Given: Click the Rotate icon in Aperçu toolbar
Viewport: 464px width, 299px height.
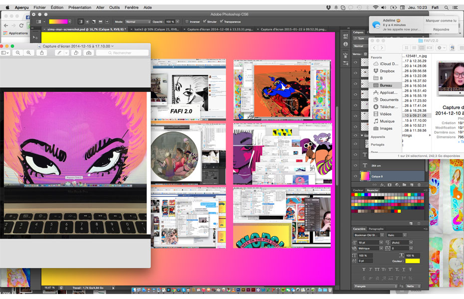Looking at the screenshot, I should (76, 53).
